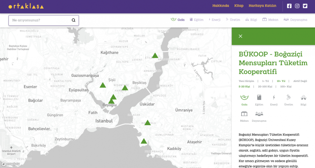Viewport: 315px width, 168px height.
Task: Click the '20-100 Kişi' label
Action: [265, 86]
